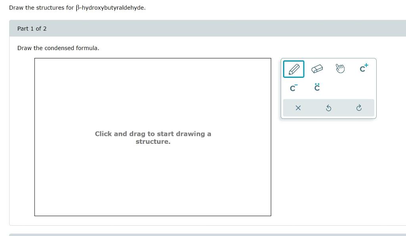Select the C+ carbocation tool
The width and height of the screenshot is (406, 236).
click(363, 68)
